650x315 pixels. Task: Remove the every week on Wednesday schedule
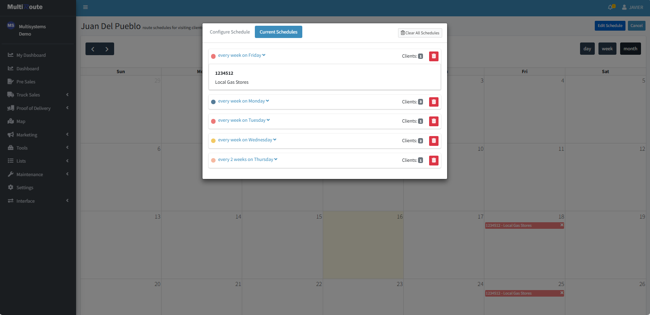[x=434, y=141]
